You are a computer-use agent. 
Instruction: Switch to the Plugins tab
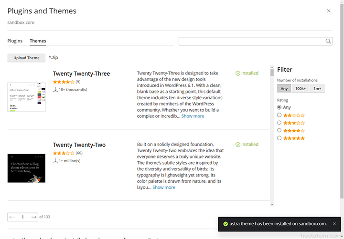click(15, 41)
